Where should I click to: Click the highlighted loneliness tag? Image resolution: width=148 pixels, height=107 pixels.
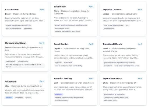pyautogui.click(x=59, y=94)
